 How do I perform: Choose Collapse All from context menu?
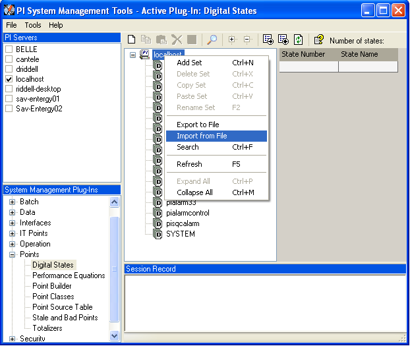216,192
